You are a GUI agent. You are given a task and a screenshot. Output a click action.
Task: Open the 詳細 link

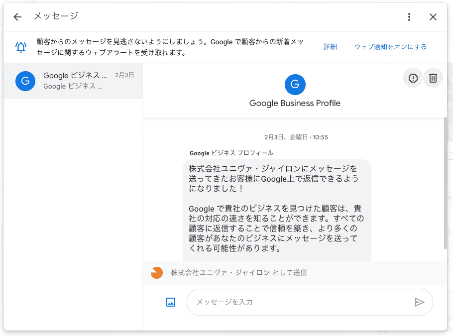pos(330,47)
